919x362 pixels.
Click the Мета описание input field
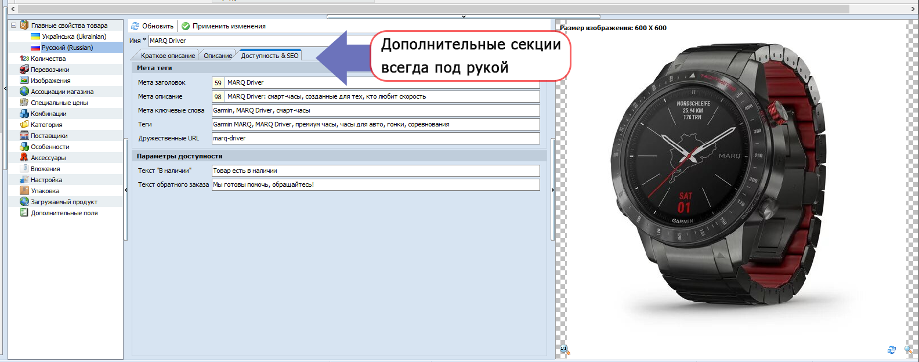pyautogui.click(x=382, y=96)
